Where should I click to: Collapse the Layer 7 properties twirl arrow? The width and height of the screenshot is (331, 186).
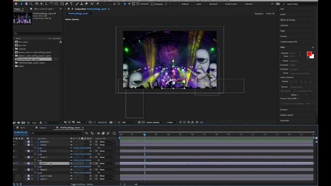[26, 163]
